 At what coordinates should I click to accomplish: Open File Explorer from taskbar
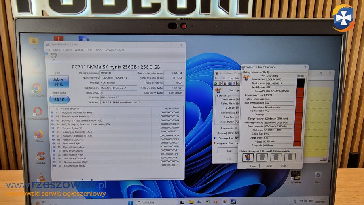click(191, 202)
